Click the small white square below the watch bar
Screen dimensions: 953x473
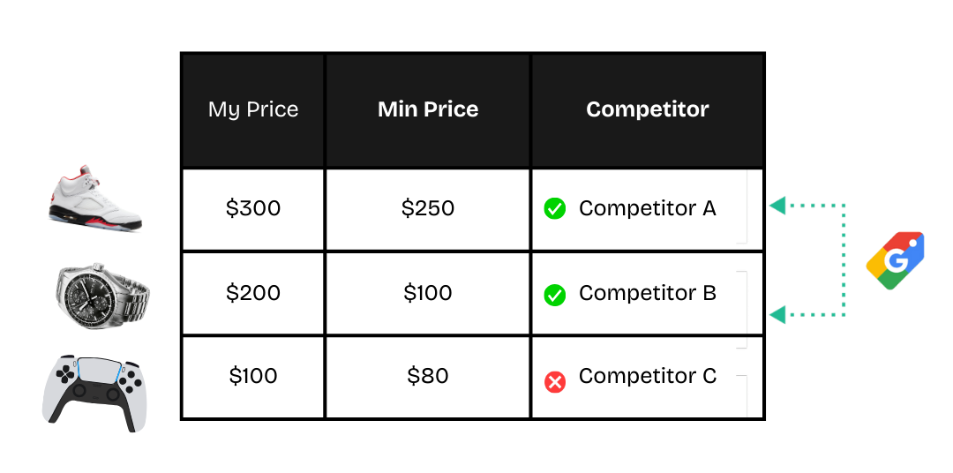pos(741,342)
